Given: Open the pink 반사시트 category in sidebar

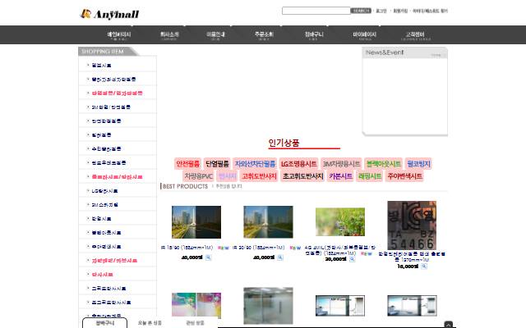Looking at the screenshot, I should click(102, 275).
